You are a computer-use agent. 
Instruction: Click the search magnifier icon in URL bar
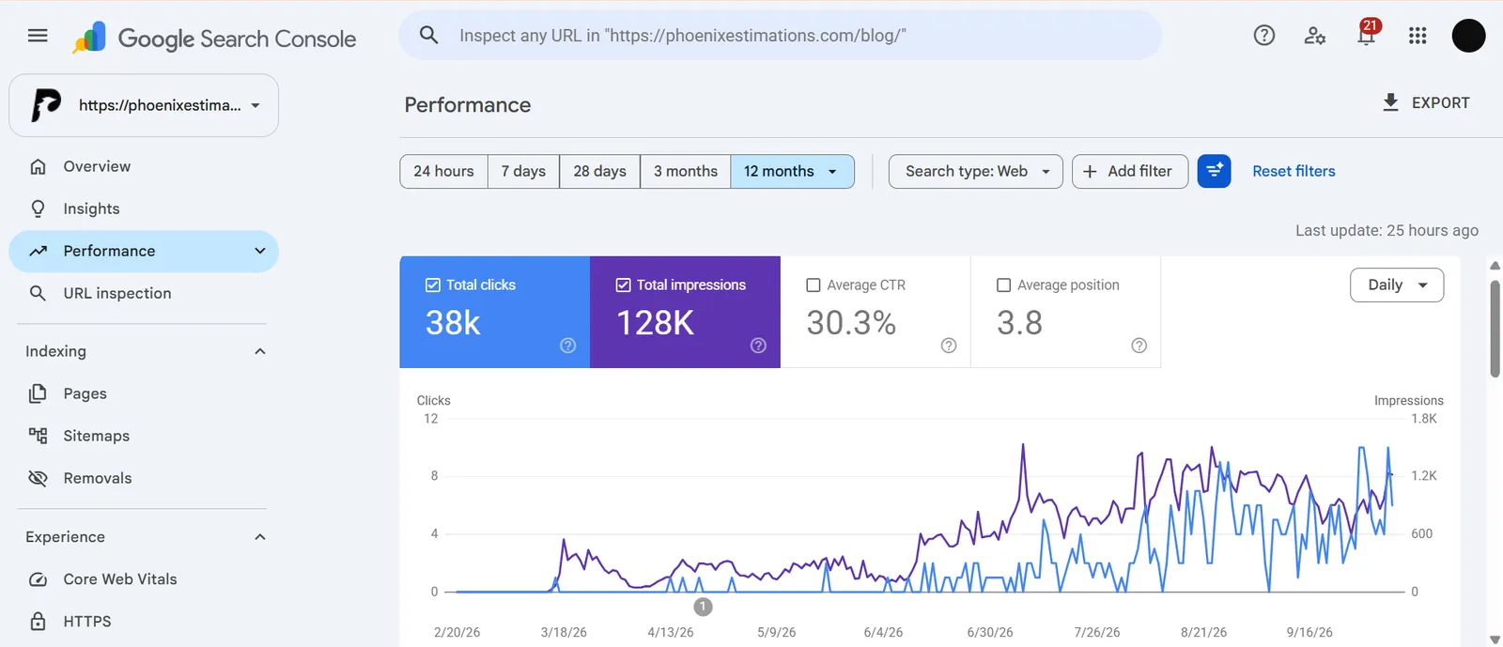[429, 36]
